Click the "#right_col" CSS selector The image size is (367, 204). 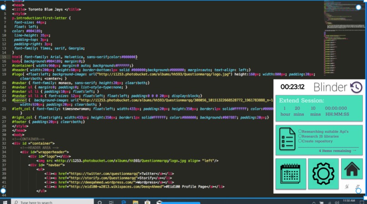(23, 117)
